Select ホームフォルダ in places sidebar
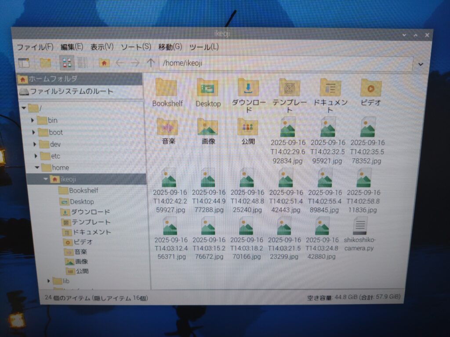This screenshot has height=337, width=450. tap(53, 79)
